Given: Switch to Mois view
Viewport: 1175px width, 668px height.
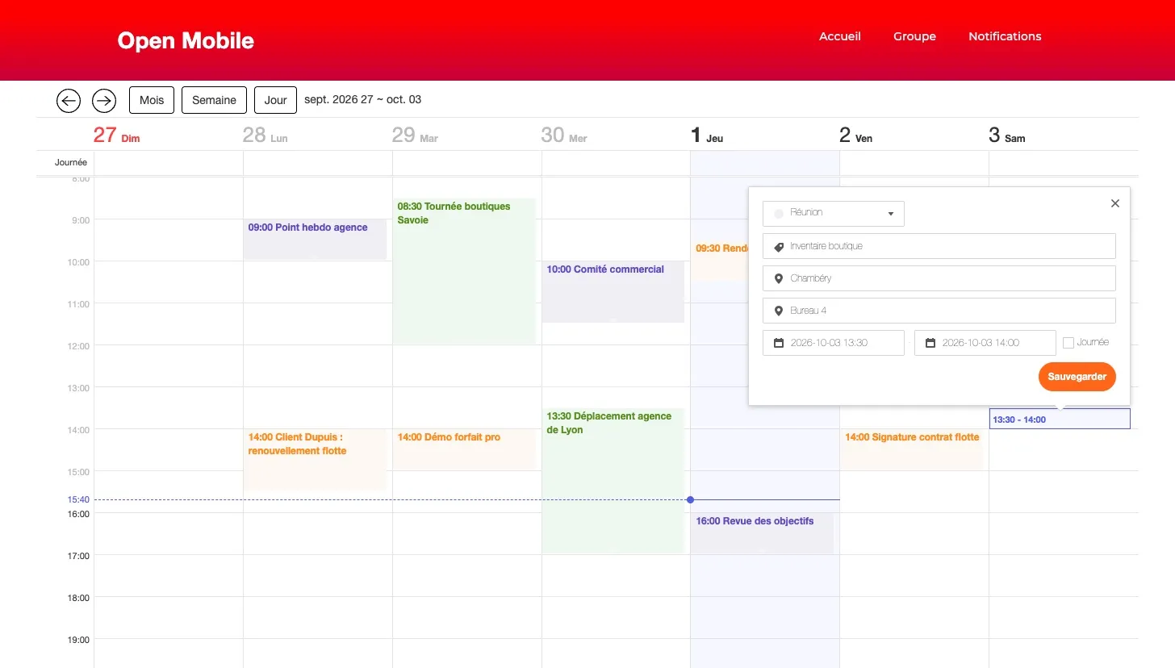Looking at the screenshot, I should click(152, 100).
